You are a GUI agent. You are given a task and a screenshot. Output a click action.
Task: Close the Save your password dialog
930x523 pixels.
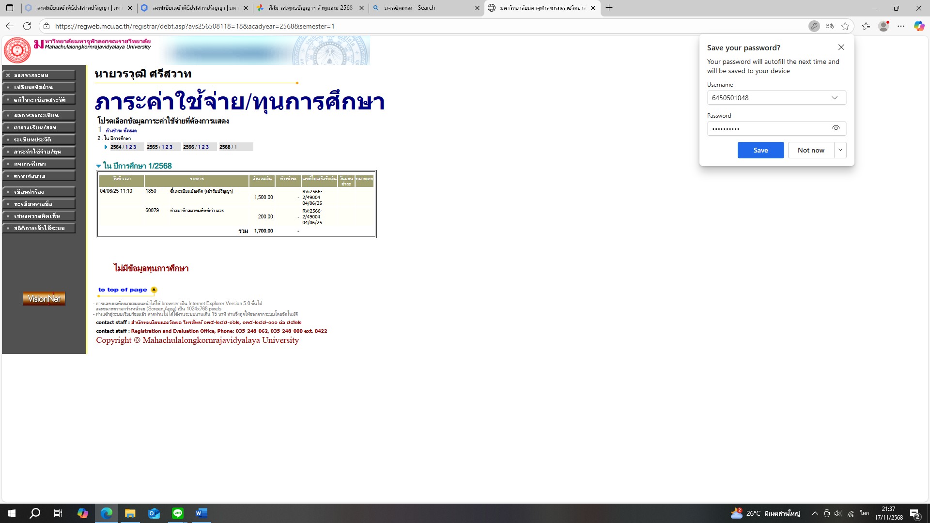click(841, 47)
